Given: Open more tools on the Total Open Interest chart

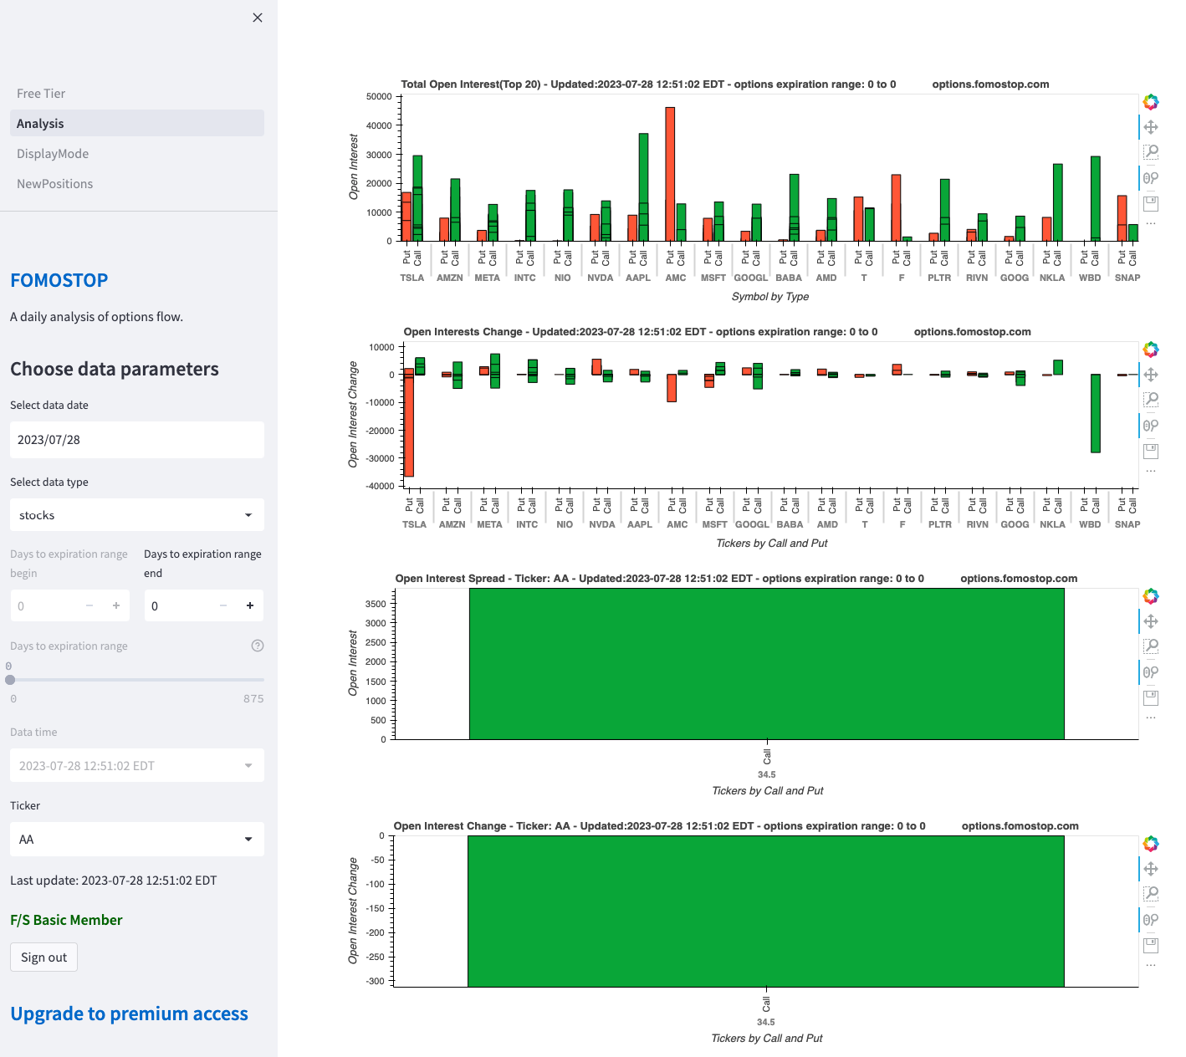Looking at the screenshot, I should (x=1151, y=224).
